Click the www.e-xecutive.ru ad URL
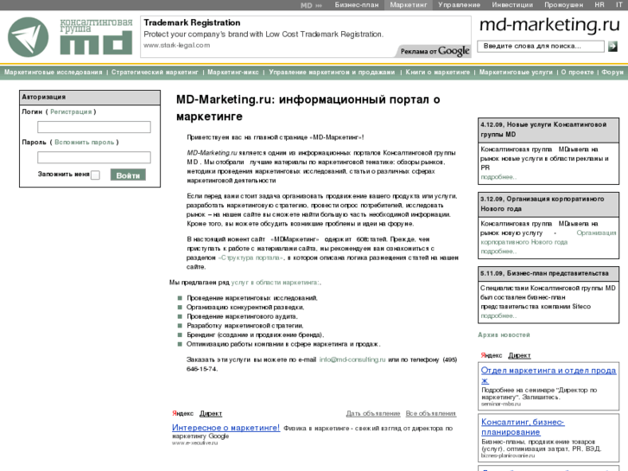The width and height of the screenshot is (628, 471). pyautogui.click(x=194, y=443)
